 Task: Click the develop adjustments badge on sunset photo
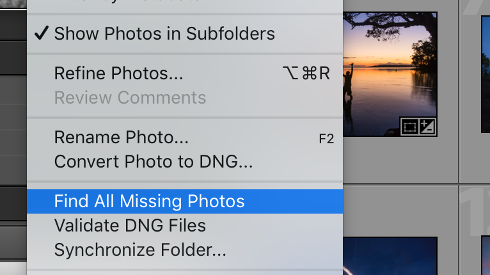click(427, 127)
